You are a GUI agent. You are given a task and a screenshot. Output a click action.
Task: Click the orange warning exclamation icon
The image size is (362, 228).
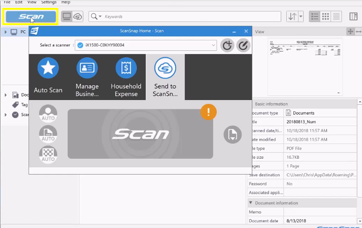point(208,112)
